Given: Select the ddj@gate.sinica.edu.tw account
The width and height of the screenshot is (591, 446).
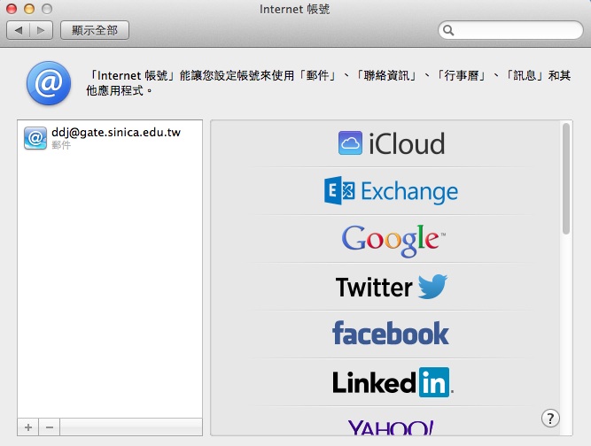Looking at the screenshot, I should pos(110,138).
